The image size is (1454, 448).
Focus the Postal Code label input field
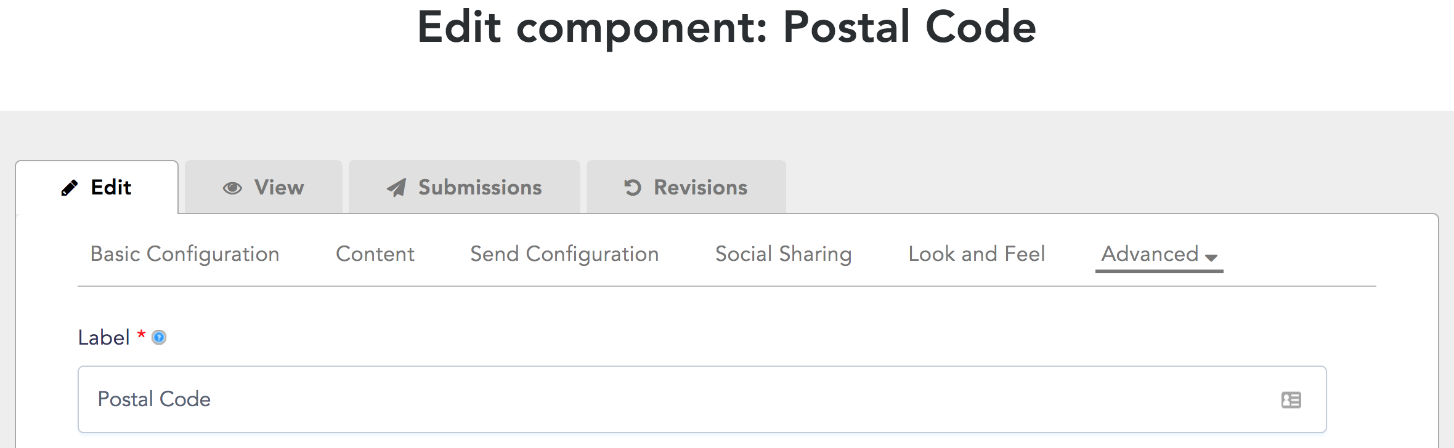coord(702,399)
